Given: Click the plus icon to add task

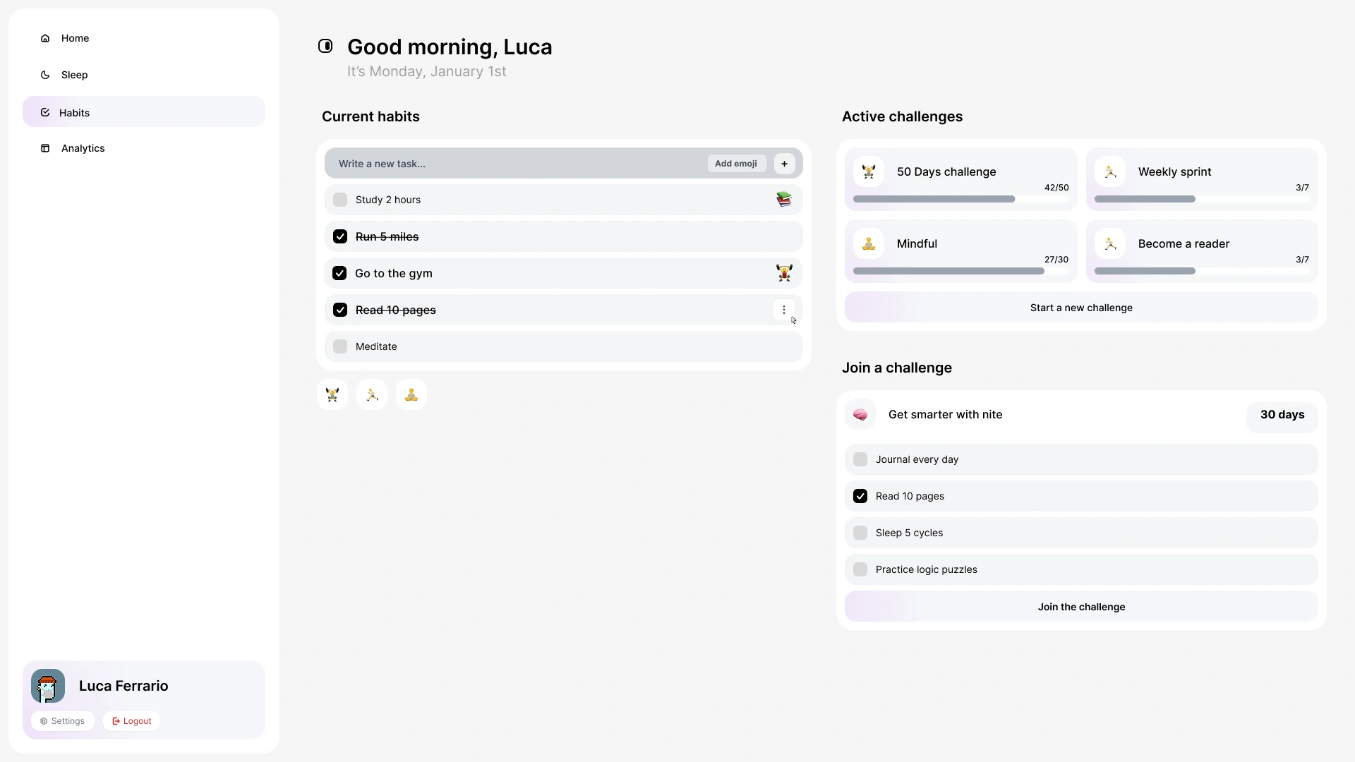Looking at the screenshot, I should click(784, 164).
